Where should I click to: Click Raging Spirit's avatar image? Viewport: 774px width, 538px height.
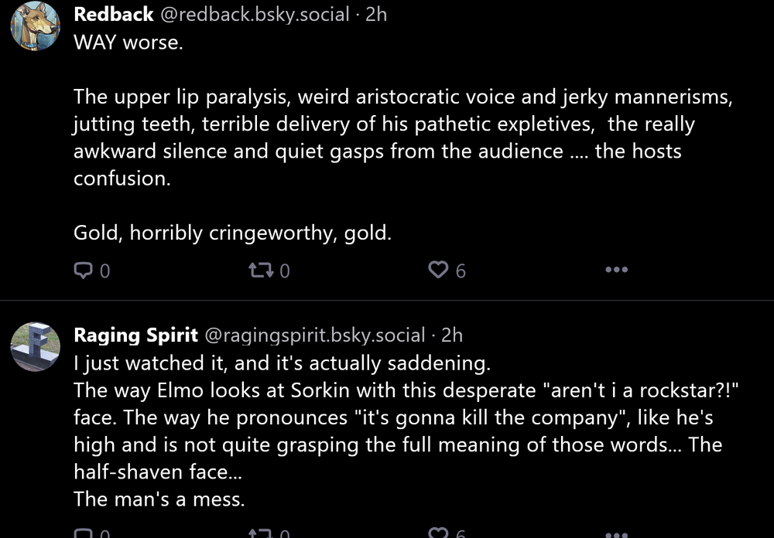36,347
